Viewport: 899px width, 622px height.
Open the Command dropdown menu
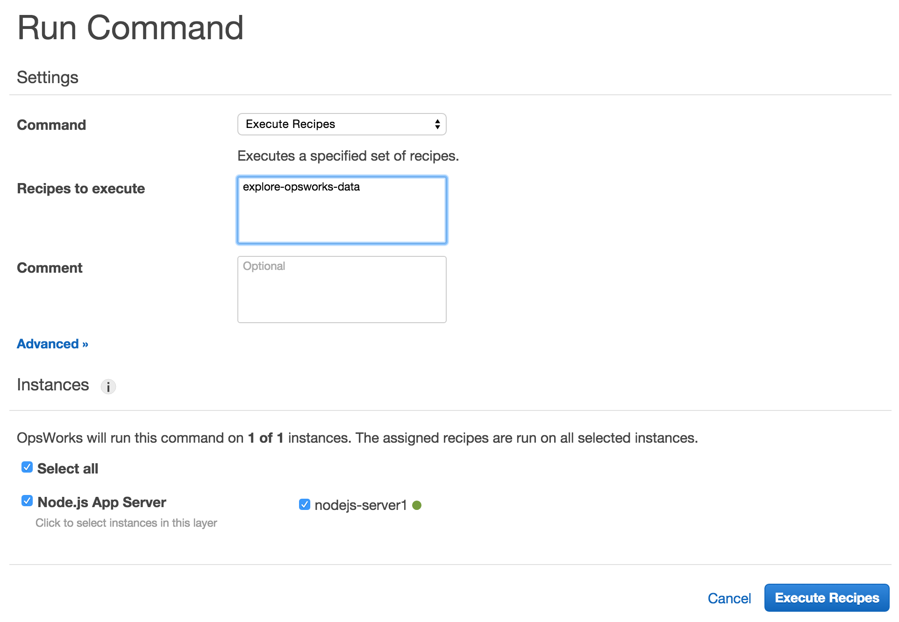(341, 124)
